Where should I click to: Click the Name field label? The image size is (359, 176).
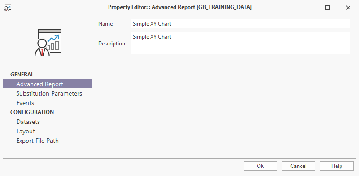click(105, 24)
